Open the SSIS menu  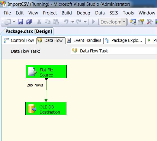click(114, 13)
